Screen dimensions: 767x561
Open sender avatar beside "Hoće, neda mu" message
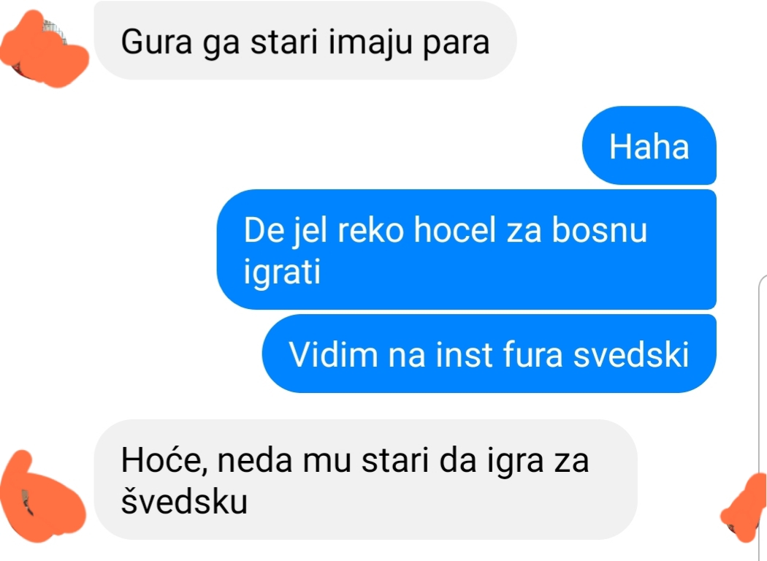pyautogui.click(x=43, y=497)
